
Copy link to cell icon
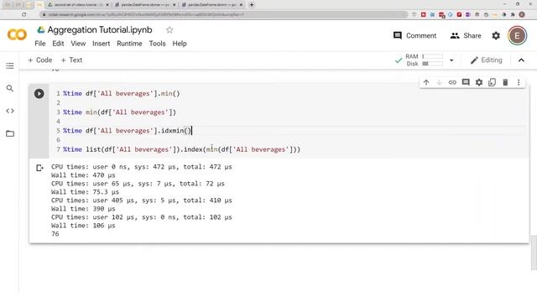tap(452, 82)
